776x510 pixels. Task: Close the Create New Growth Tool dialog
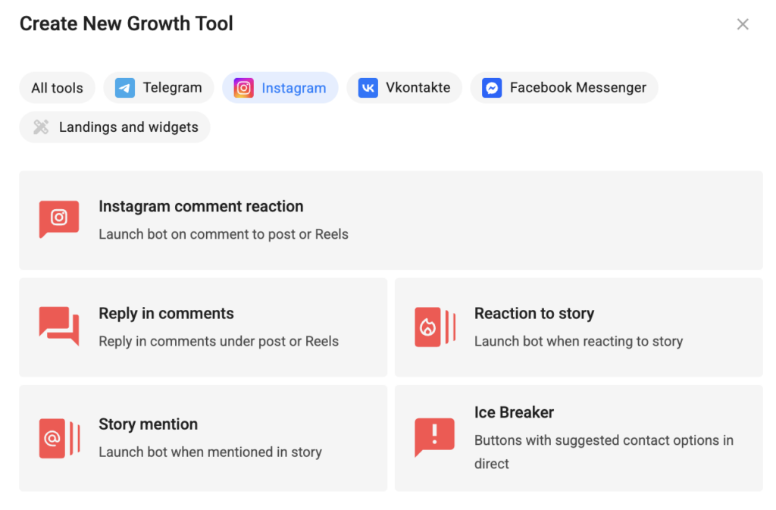pyautogui.click(x=743, y=23)
